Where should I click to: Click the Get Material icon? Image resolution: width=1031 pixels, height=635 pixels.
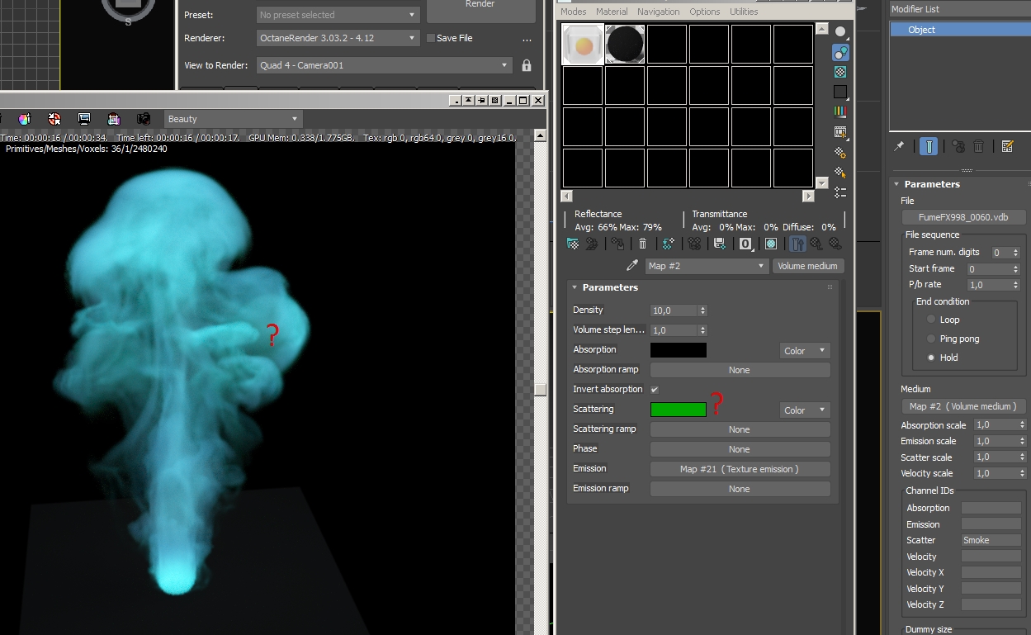coord(573,244)
